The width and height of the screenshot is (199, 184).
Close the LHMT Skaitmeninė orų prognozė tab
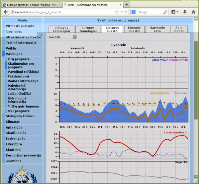click(x=121, y=5)
